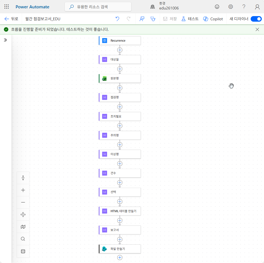This screenshot has width=264, height=263.
Task: Open the app launcher grid
Action: [x=7, y=7]
